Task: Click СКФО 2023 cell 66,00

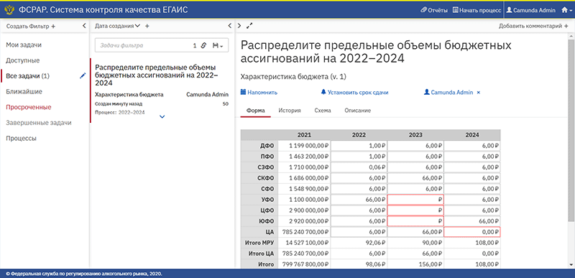Action: 415,178
